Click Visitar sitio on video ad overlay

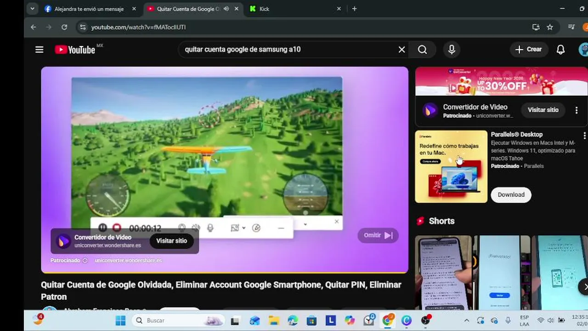(171, 241)
